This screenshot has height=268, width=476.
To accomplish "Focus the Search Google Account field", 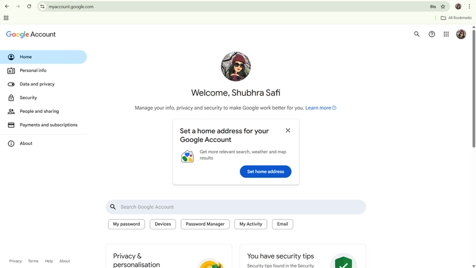I will [236, 207].
